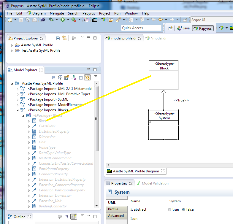Click the Open Perspective icon
The width and height of the screenshot is (233, 224).
[x=170, y=28]
